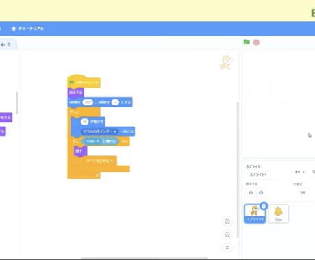Stop the project with the red stop button

point(256,42)
